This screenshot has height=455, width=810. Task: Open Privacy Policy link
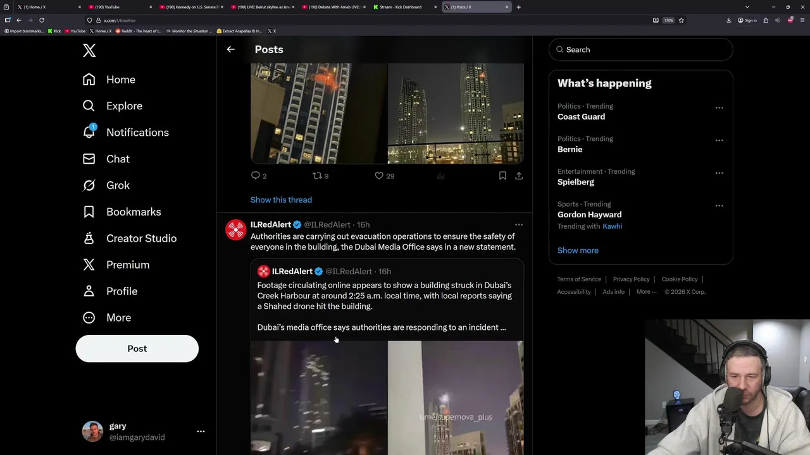coord(631,279)
